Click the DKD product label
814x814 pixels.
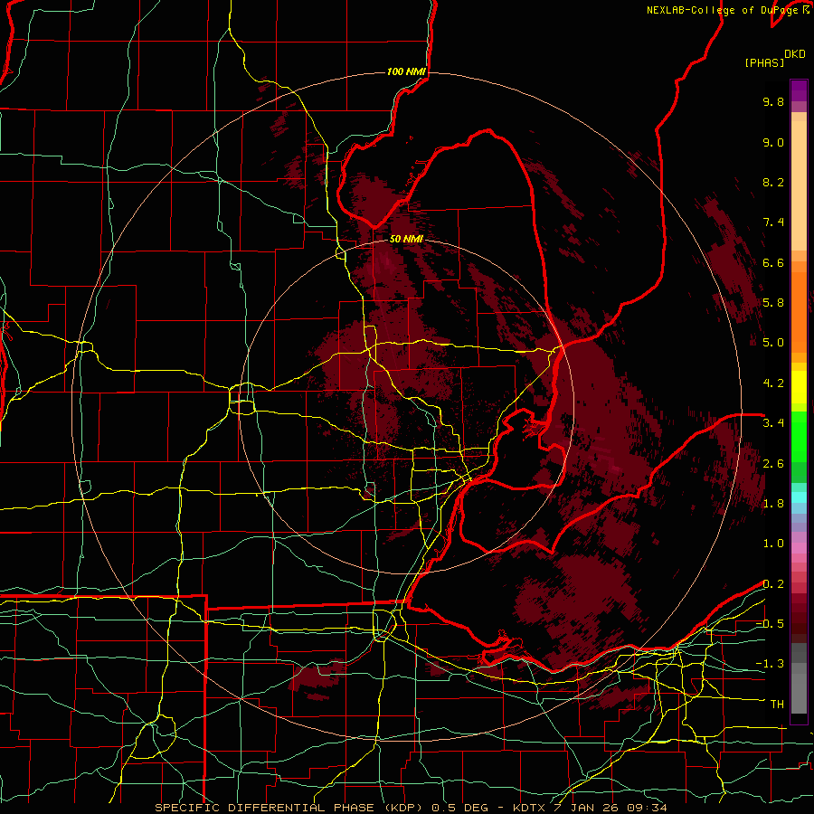(795, 54)
